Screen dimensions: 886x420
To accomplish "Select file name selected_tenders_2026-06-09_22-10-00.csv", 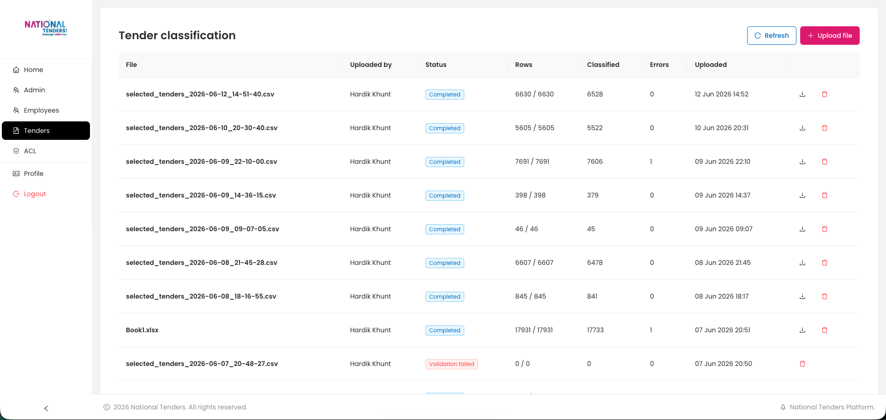I will click(202, 162).
